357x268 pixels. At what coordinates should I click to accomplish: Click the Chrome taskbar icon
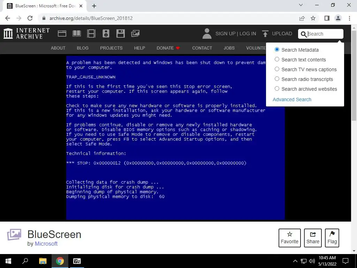coord(60,261)
